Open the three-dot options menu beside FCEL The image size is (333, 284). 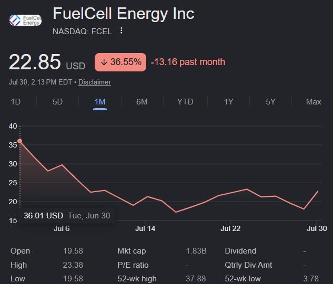pos(122,30)
